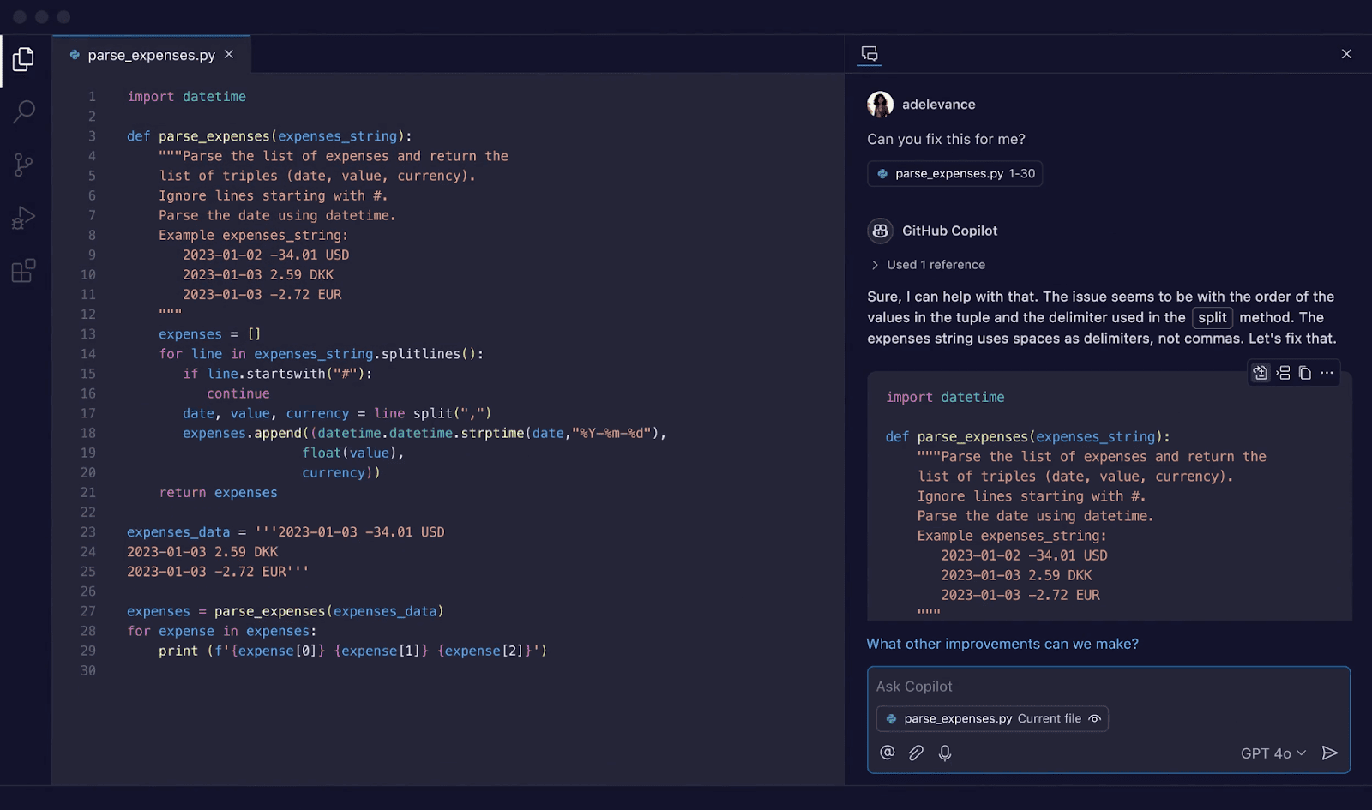Click the Copilot chat panel tab icon

(870, 54)
